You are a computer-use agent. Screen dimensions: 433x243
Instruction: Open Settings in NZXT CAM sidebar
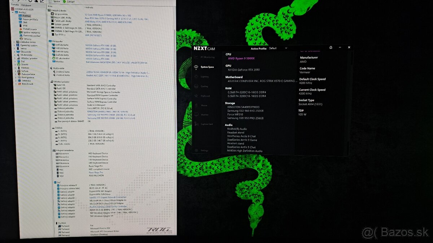pyautogui.click(x=202, y=150)
